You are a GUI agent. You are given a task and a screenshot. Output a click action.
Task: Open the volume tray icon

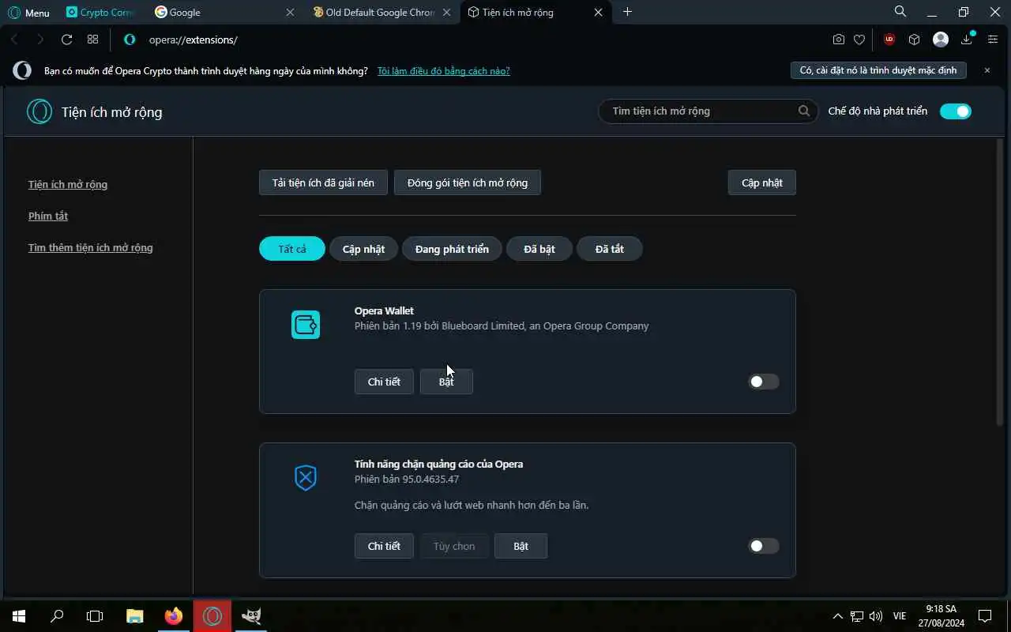coord(875,616)
